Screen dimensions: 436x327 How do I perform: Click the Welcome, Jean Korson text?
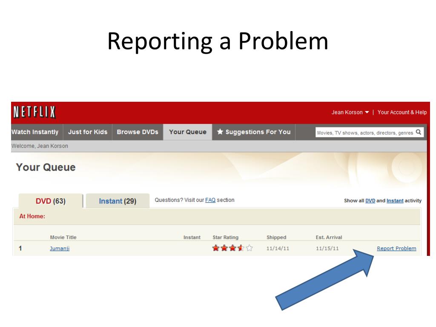coord(40,146)
